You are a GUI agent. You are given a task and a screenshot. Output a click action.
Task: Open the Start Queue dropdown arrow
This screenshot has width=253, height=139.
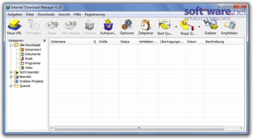pos(176,27)
